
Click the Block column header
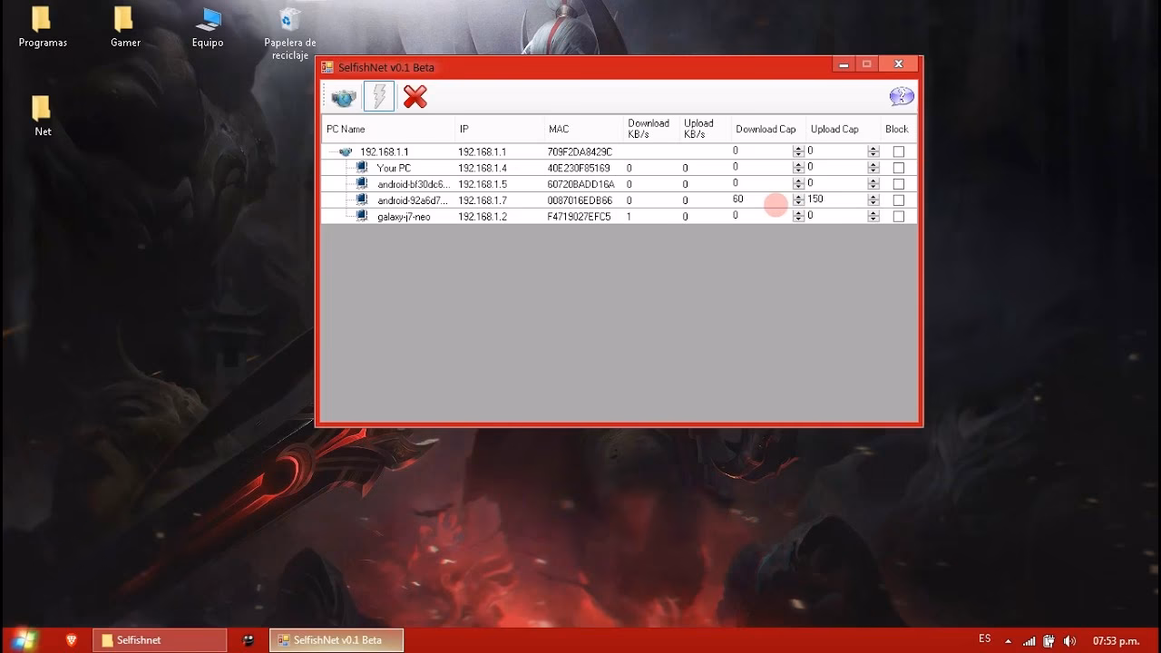(x=898, y=129)
